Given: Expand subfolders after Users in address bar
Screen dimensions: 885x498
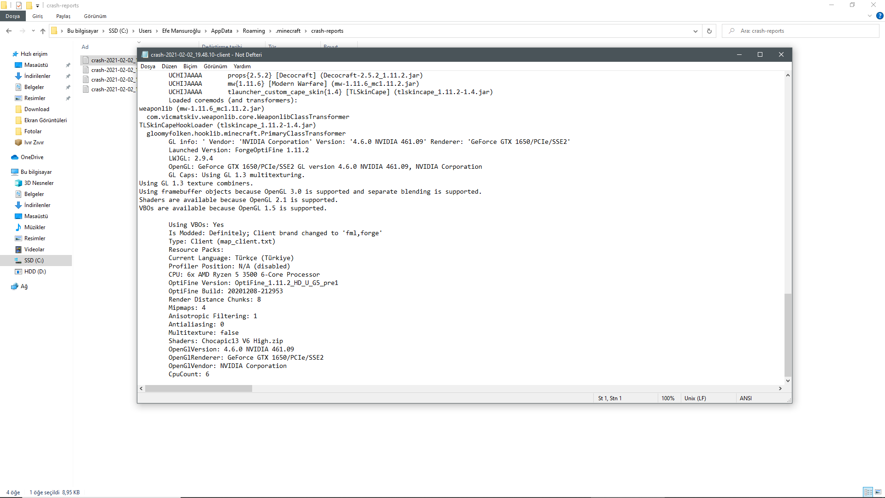Looking at the screenshot, I should (157, 31).
